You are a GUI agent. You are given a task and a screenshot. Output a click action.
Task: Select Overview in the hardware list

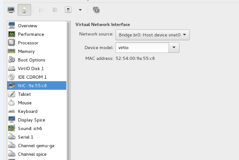[37, 26]
